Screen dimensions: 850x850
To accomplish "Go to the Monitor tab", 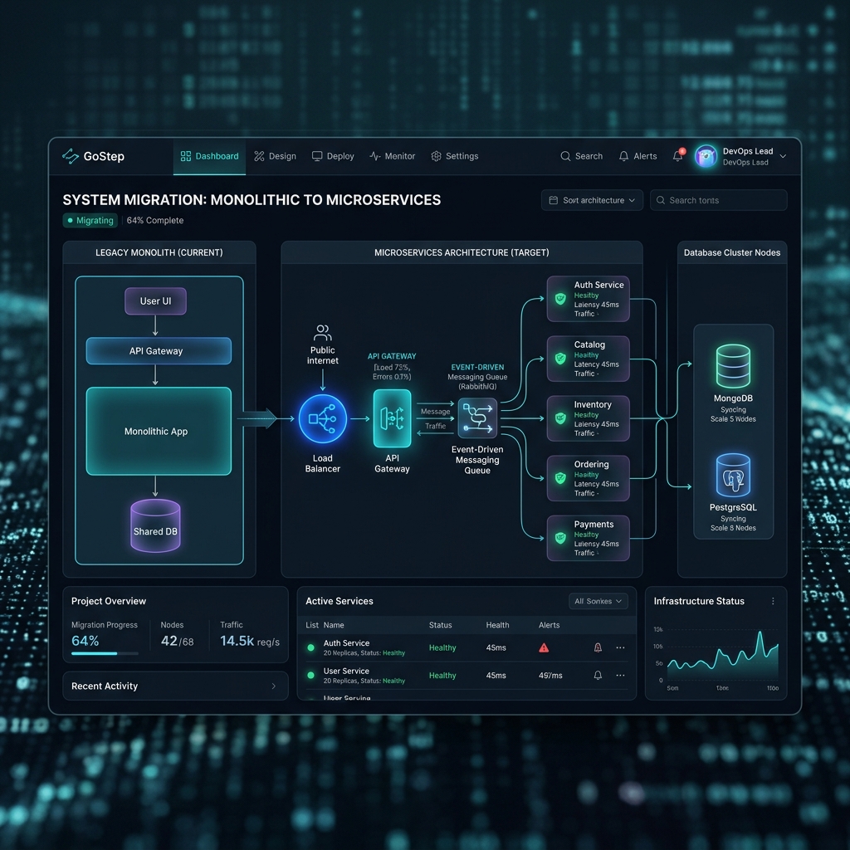I will tap(393, 156).
